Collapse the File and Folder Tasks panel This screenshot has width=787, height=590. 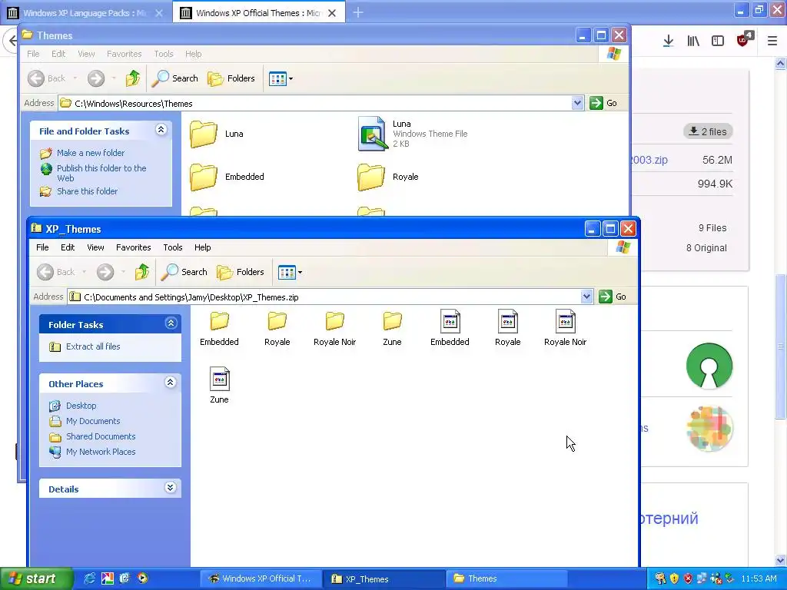161,130
